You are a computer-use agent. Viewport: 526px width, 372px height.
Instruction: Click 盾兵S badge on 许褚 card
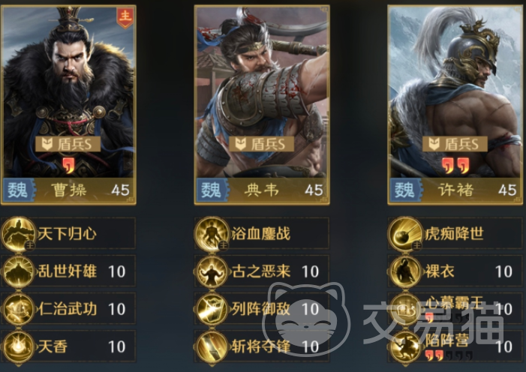coord(455,144)
